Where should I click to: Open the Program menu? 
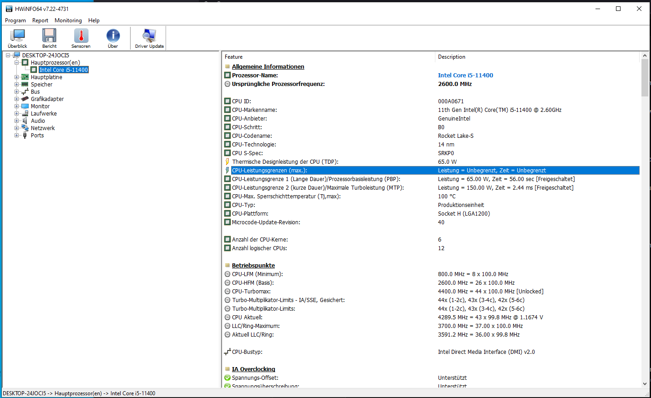(x=15, y=20)
